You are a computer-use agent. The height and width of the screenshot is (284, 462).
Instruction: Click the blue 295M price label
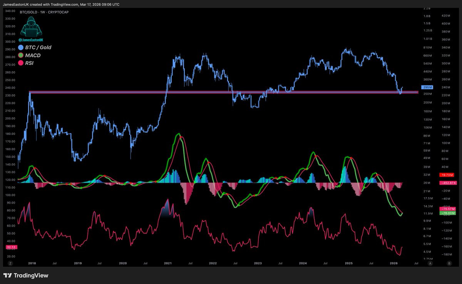coord(427,87)
